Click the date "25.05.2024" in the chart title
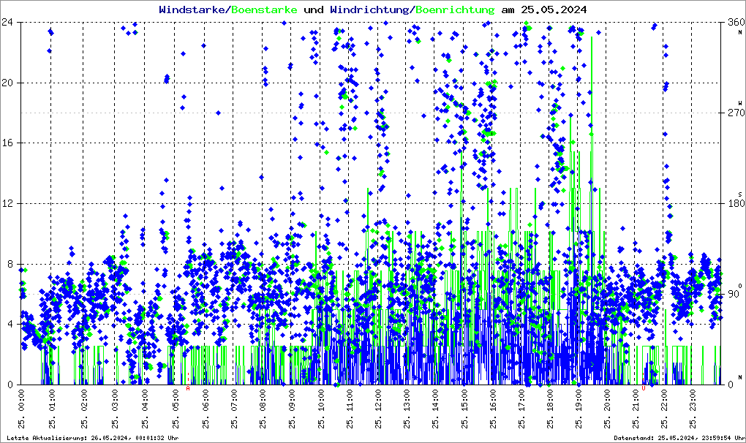746x443 pixels. (x=554, y=10)
